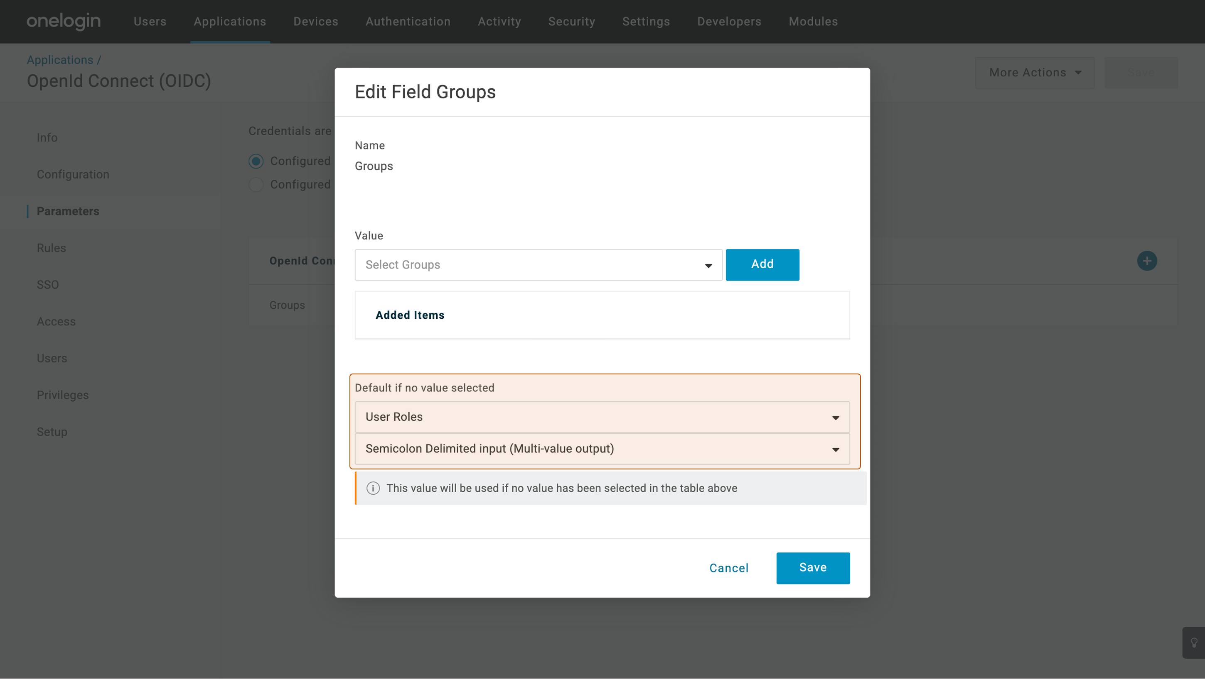This screenshot has width=1205, height=679.
Task: Select the second Configured radio button
Action: click(x=256, y=185)
